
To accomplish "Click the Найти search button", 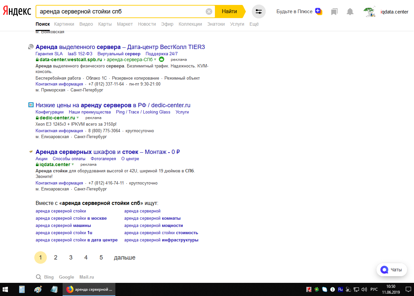I will (229, 12).
